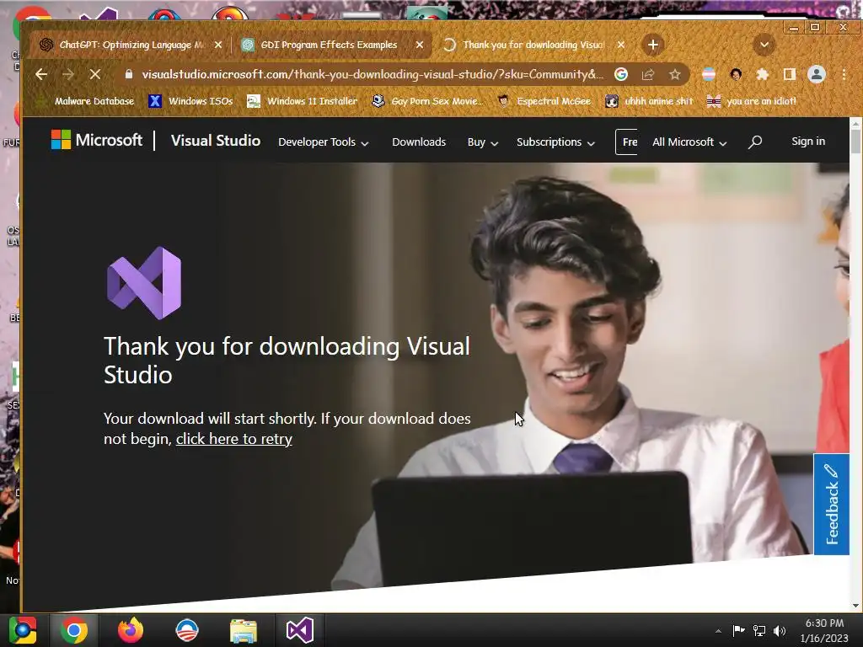Close the ChatGPT tab

(218, 45)
